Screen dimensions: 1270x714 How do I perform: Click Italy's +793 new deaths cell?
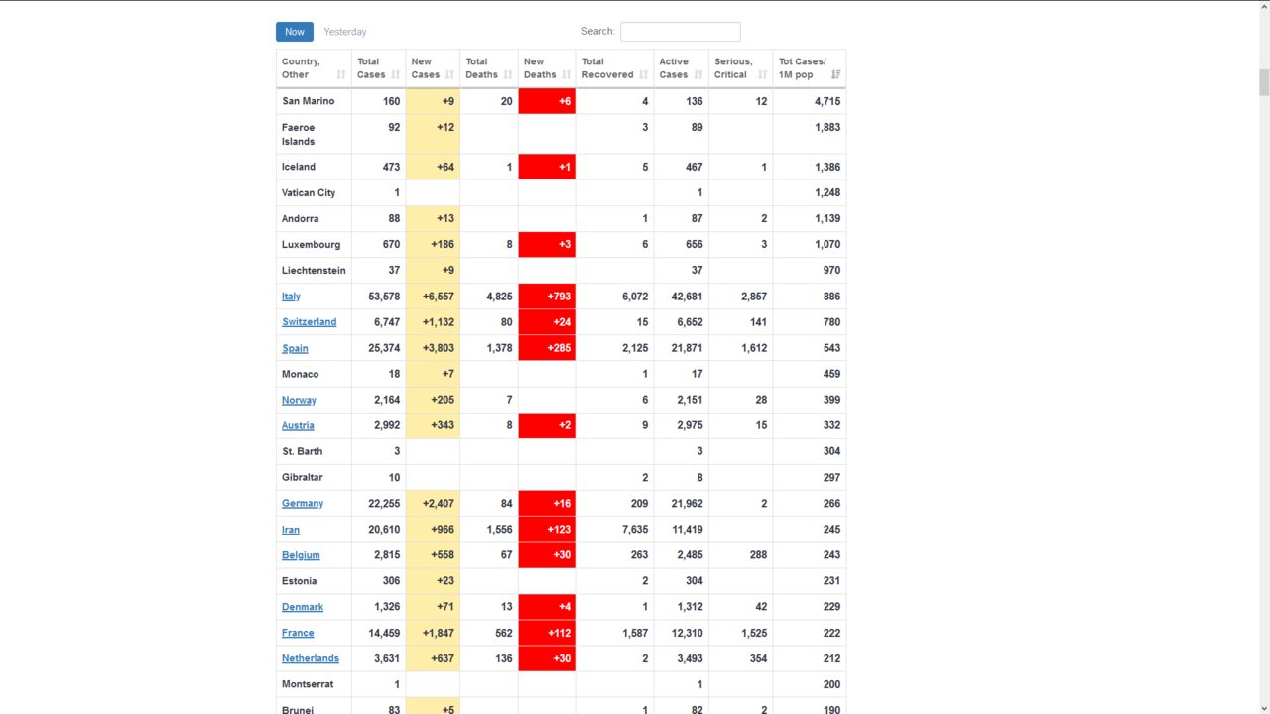(548, 297)
